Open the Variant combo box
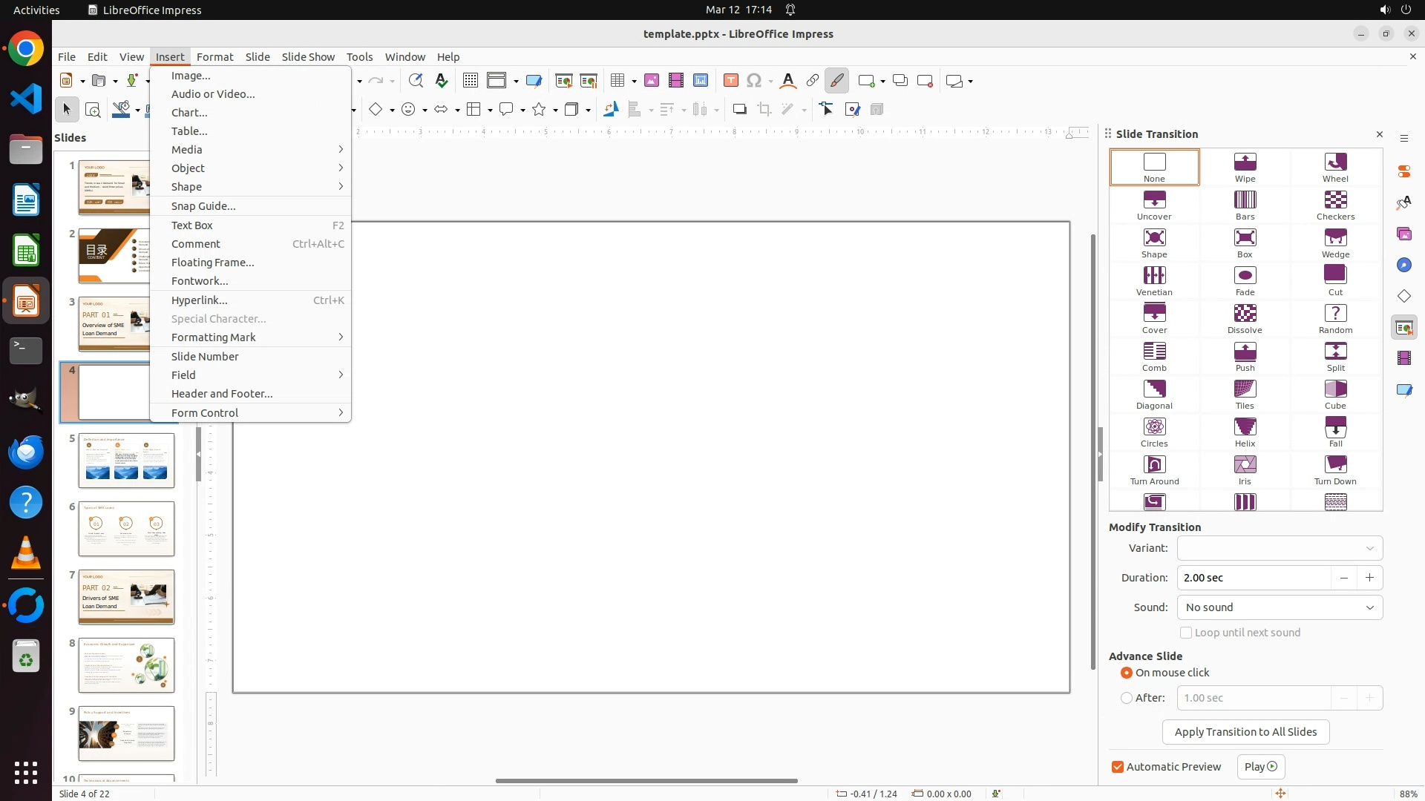 click(1280, 548)
